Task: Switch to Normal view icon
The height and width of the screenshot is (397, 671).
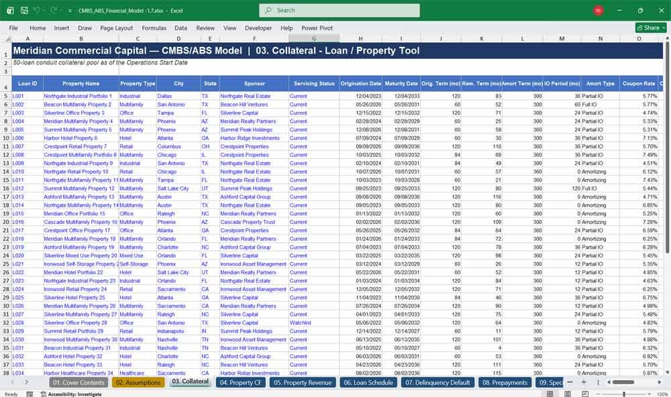Action: coord(550,394)
